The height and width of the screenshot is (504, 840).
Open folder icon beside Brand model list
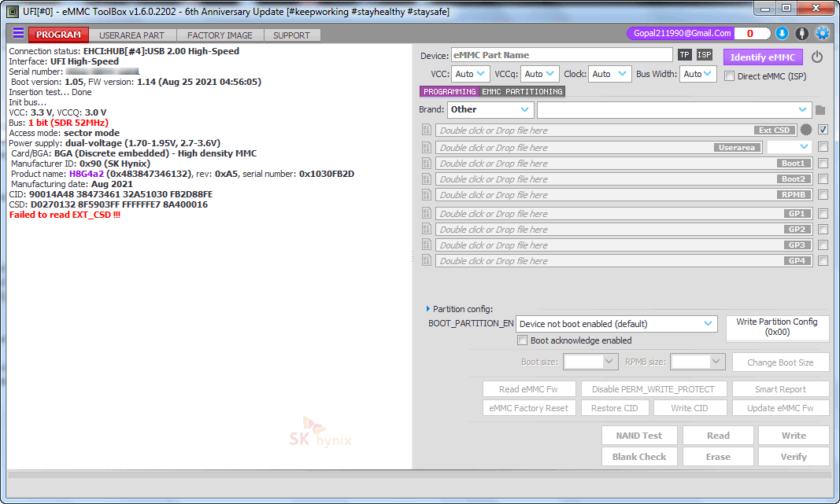(820, 110)
